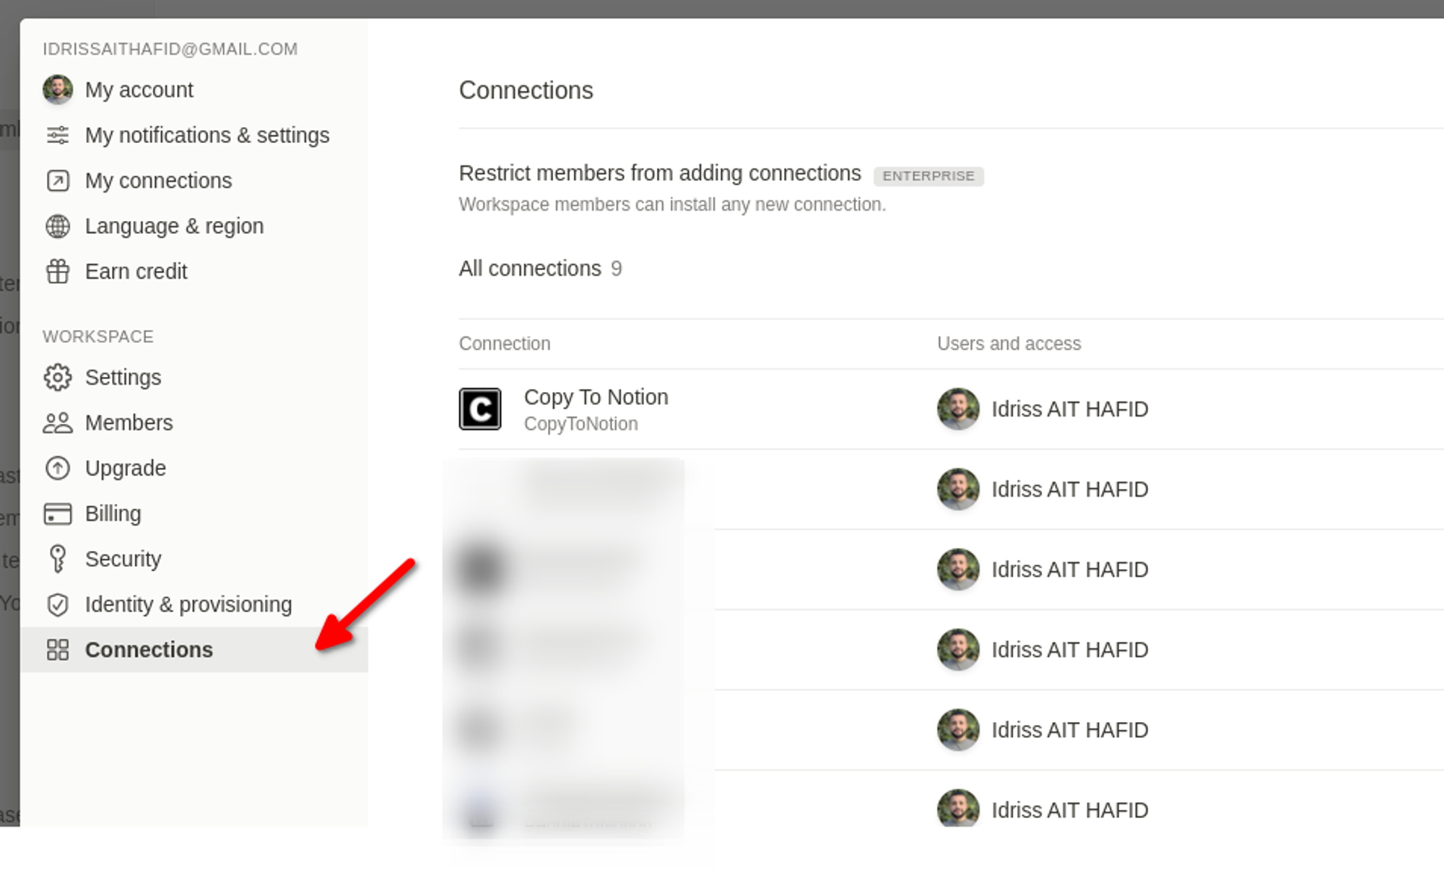Click the Language & region globe icon
Viewport: 1444px width, 870px height.
point(58,226)
